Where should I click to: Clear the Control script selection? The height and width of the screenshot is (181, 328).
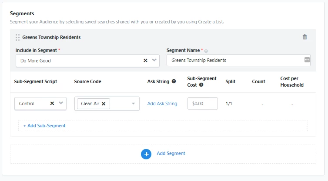click(52, 103)
